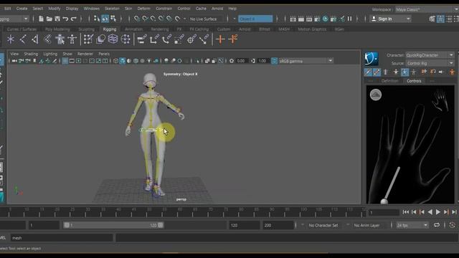Click the Render current frame clapper icon
Screen dimensions: 459x258
(301, 19)
